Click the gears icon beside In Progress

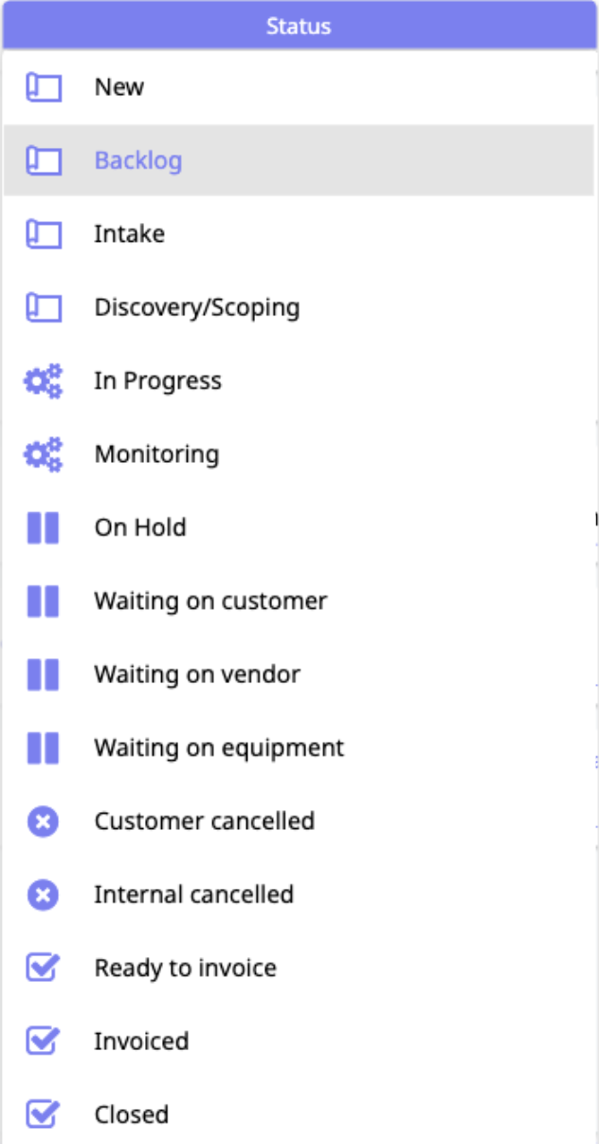[43, 381]
